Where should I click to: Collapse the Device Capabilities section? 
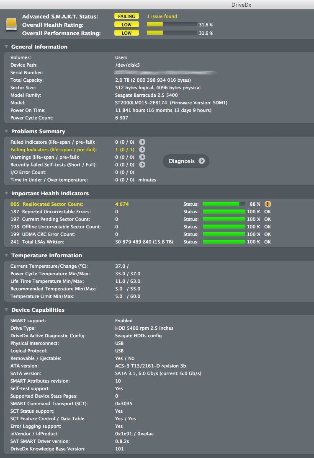[6, 310]
